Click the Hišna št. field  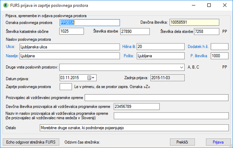[x=161, y=47]
